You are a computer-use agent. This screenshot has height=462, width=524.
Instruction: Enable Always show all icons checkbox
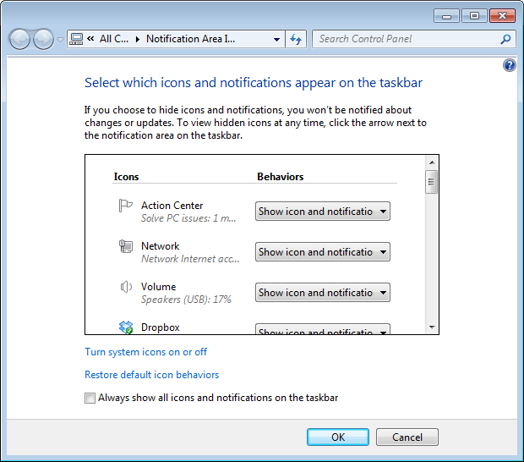(x=90, y=398)
